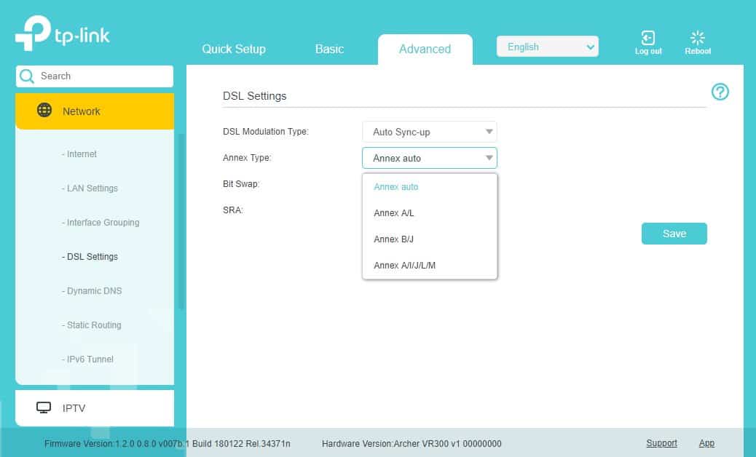This screenshot has height=457, width=756.
Task: Click inside the Search field
Action: click(x=102, y=76)
